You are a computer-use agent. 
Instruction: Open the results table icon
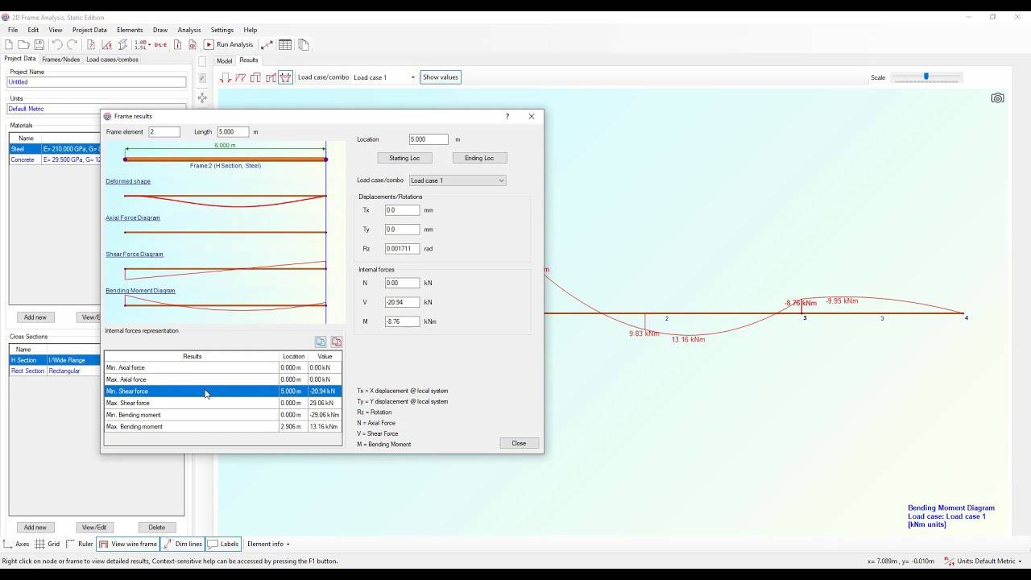pos(285,44)
